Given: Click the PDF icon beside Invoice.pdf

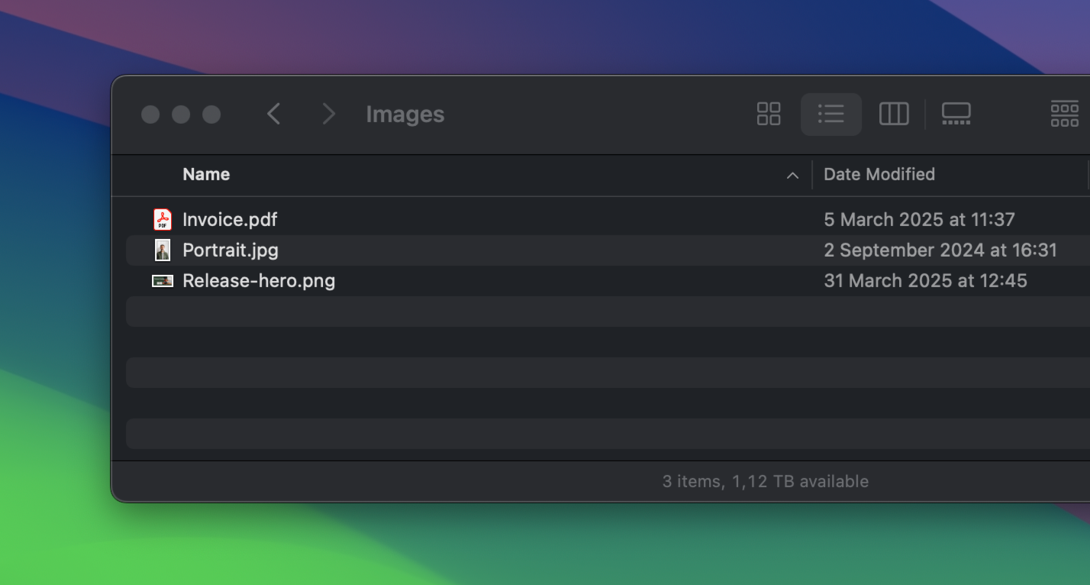Looking at the screenshot, I should [163, 219].
